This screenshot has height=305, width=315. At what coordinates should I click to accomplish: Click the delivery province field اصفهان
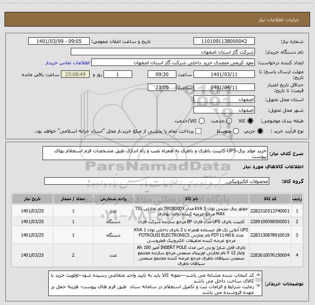[x=224, y=99]
